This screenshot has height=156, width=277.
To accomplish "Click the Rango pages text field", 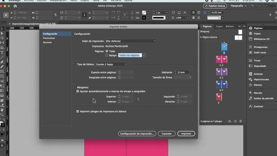I will pos(130,55).
